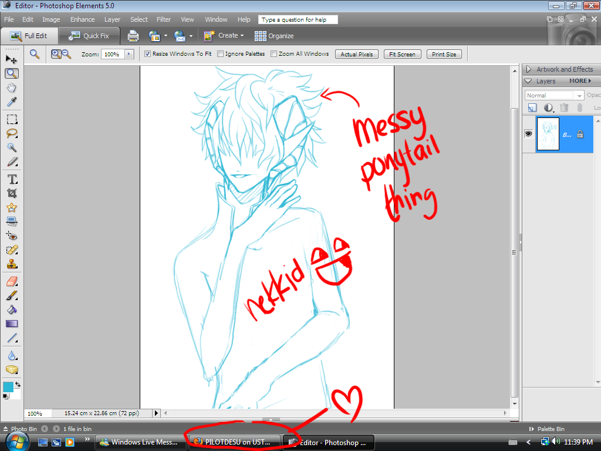Select the Hand tool
Viewport: 601px width, 451px height.
point(11,88)
